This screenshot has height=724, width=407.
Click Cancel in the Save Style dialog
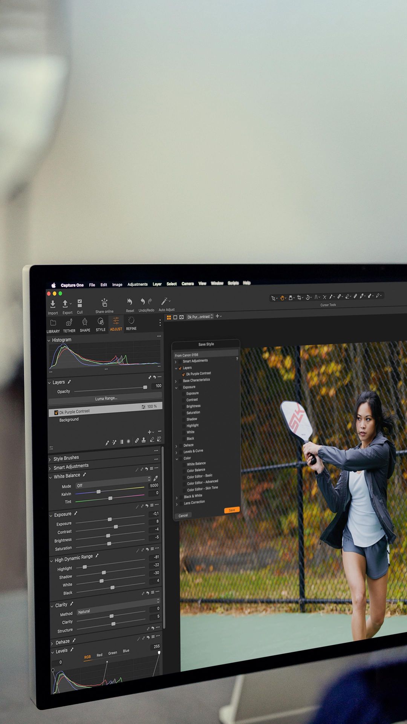183,515
